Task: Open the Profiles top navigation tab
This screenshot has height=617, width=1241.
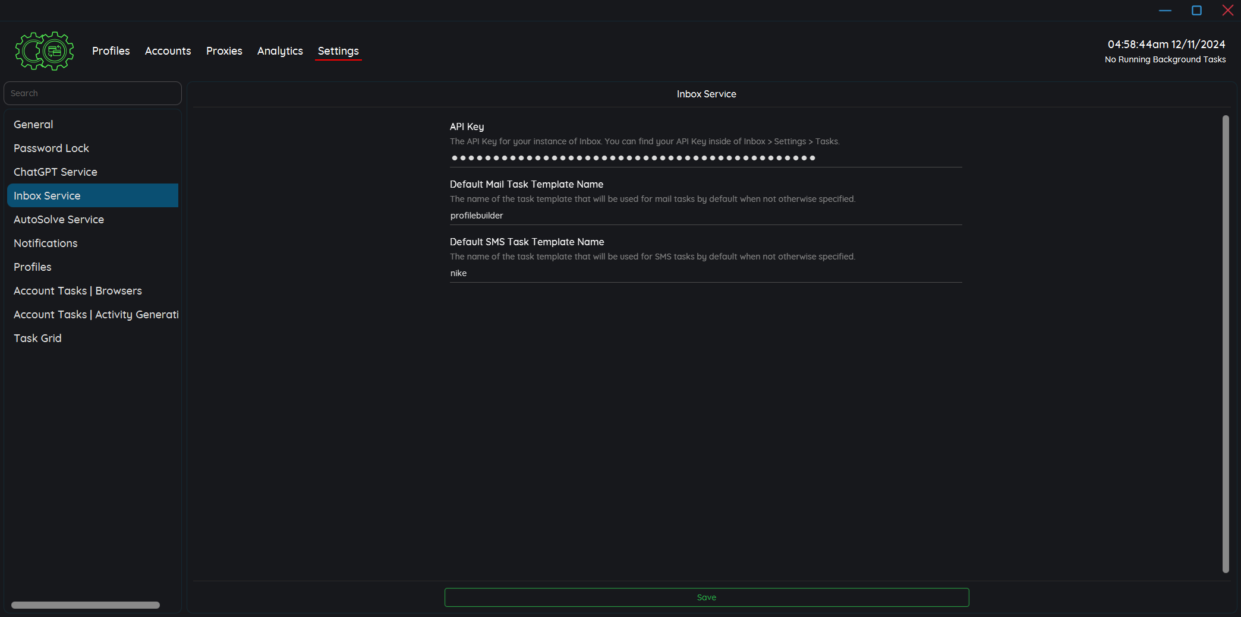Action: pos(111,51)
